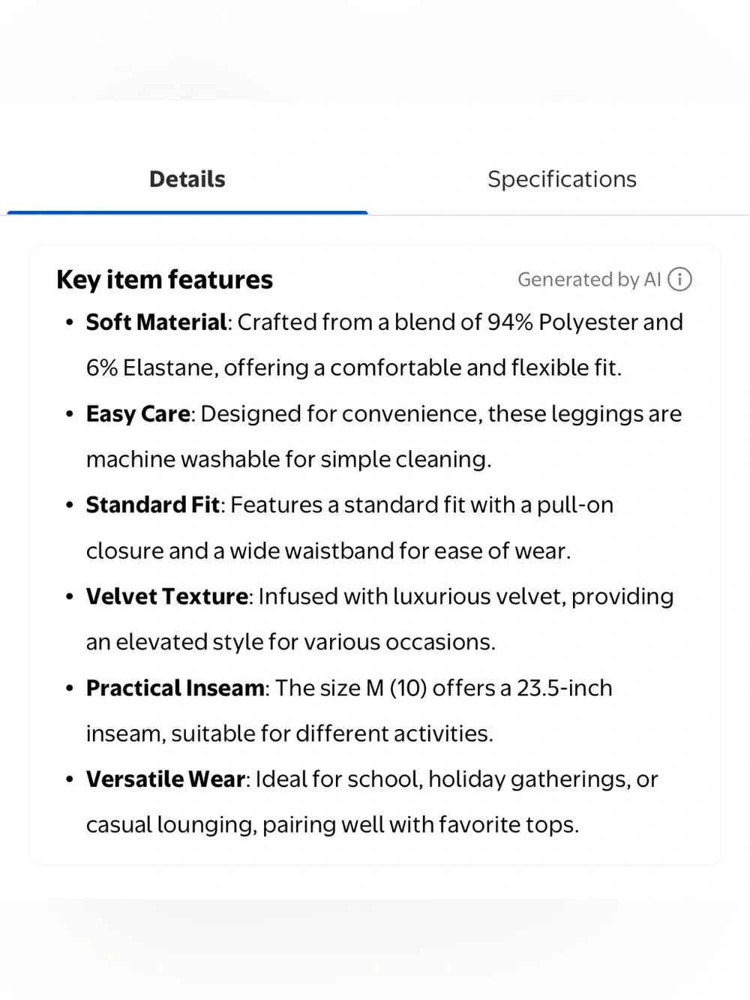Click the Key item features heading

[165, 280]
